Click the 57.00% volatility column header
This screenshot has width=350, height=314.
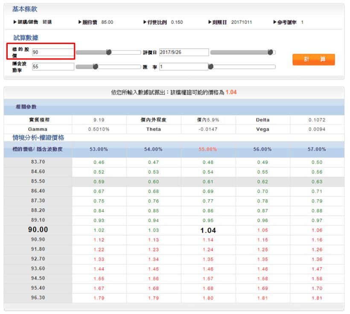click(317, 149)
